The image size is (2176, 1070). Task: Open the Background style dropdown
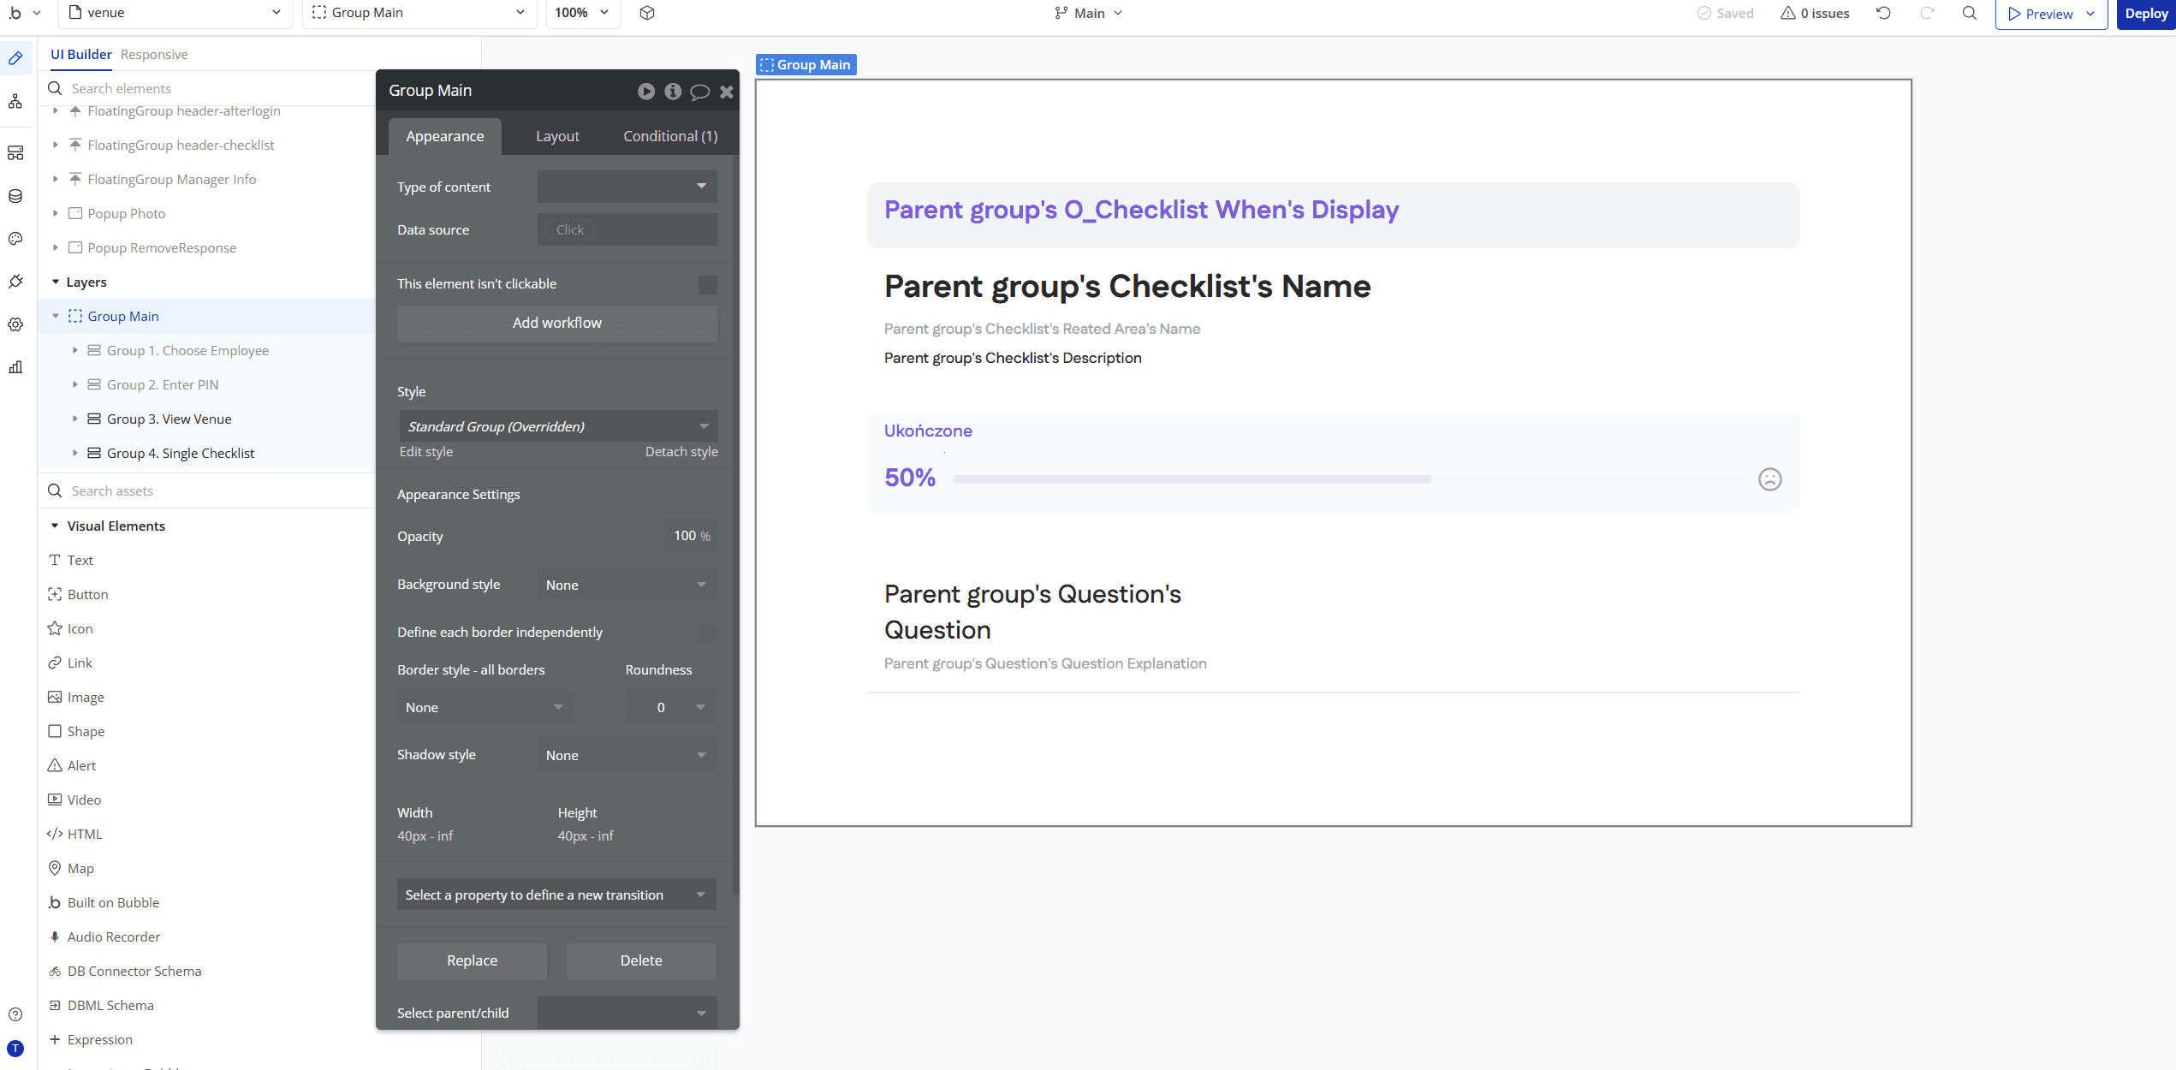coord(627,585)
